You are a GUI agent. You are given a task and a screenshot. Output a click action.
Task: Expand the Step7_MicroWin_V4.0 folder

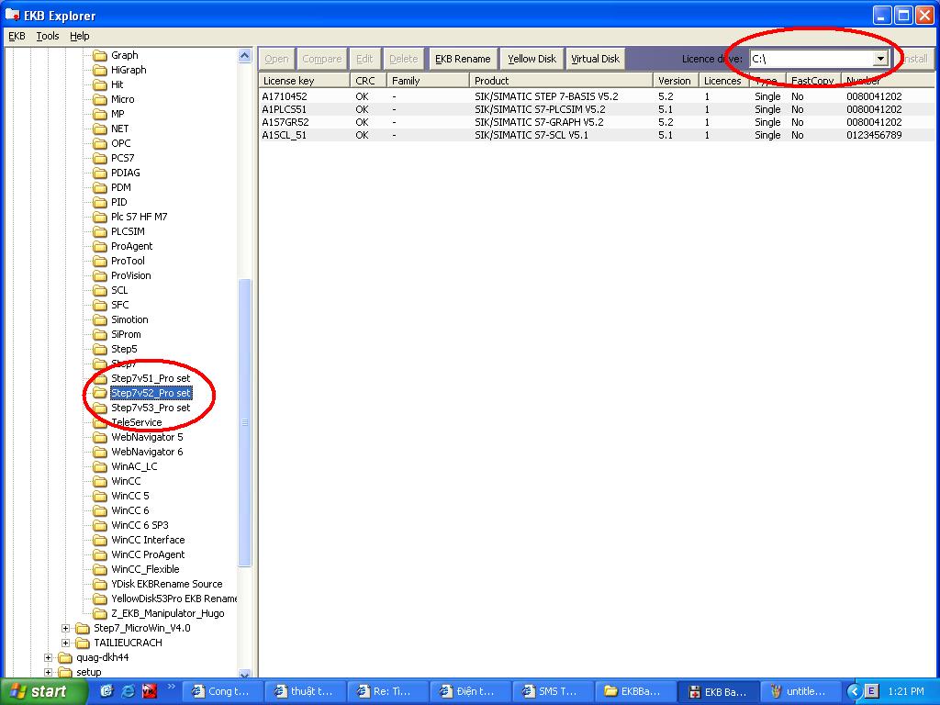pos(65,628)
